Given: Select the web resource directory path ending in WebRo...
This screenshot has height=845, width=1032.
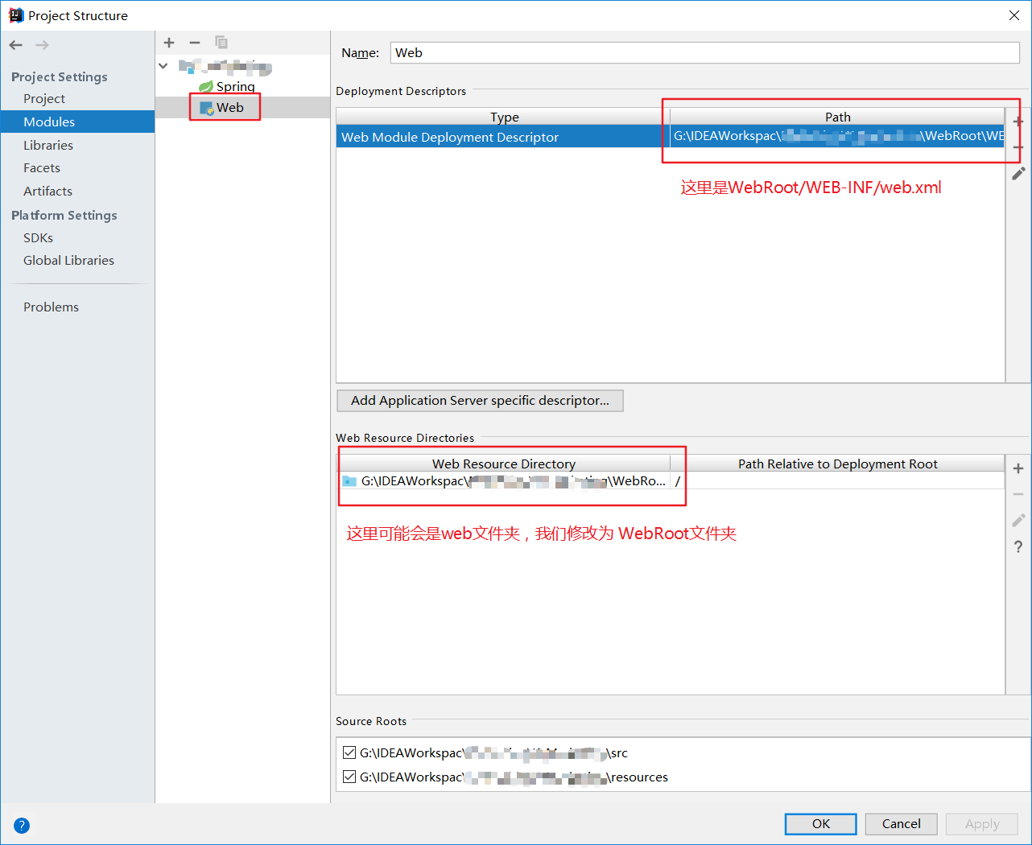Looking at the screenshot, I should (504, 480).
